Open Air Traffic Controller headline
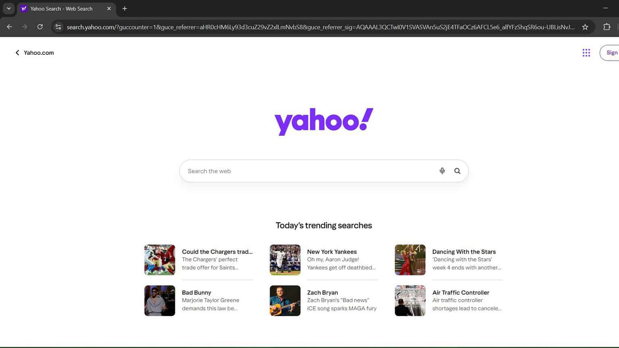Image resolution: width=619 pixels, height=348 pixels. (461, 293)
